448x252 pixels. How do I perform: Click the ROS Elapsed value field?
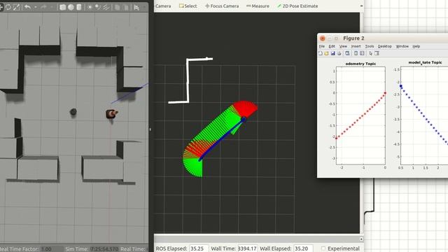[199, 248]
